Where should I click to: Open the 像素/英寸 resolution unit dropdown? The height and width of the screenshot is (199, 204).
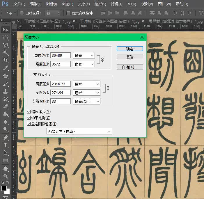(x=87, y=101)
